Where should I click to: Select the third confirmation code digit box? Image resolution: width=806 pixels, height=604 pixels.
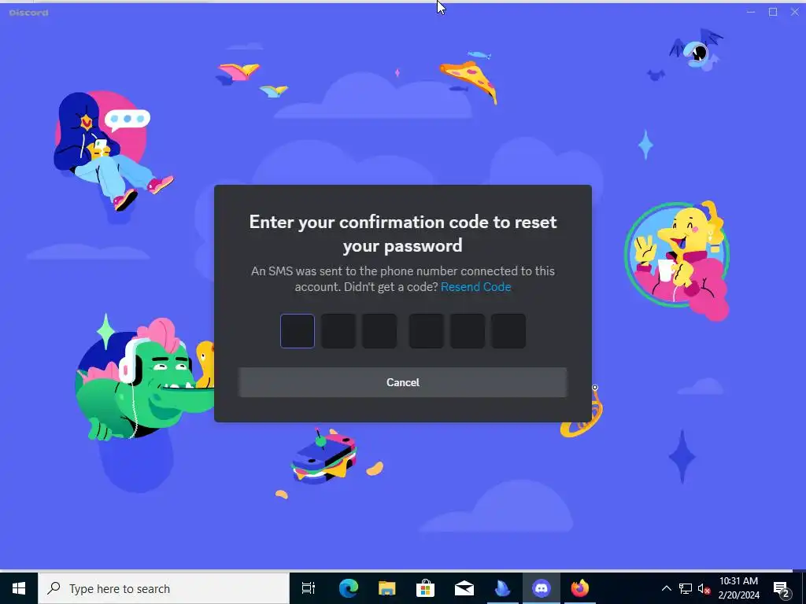coord(379,331)
